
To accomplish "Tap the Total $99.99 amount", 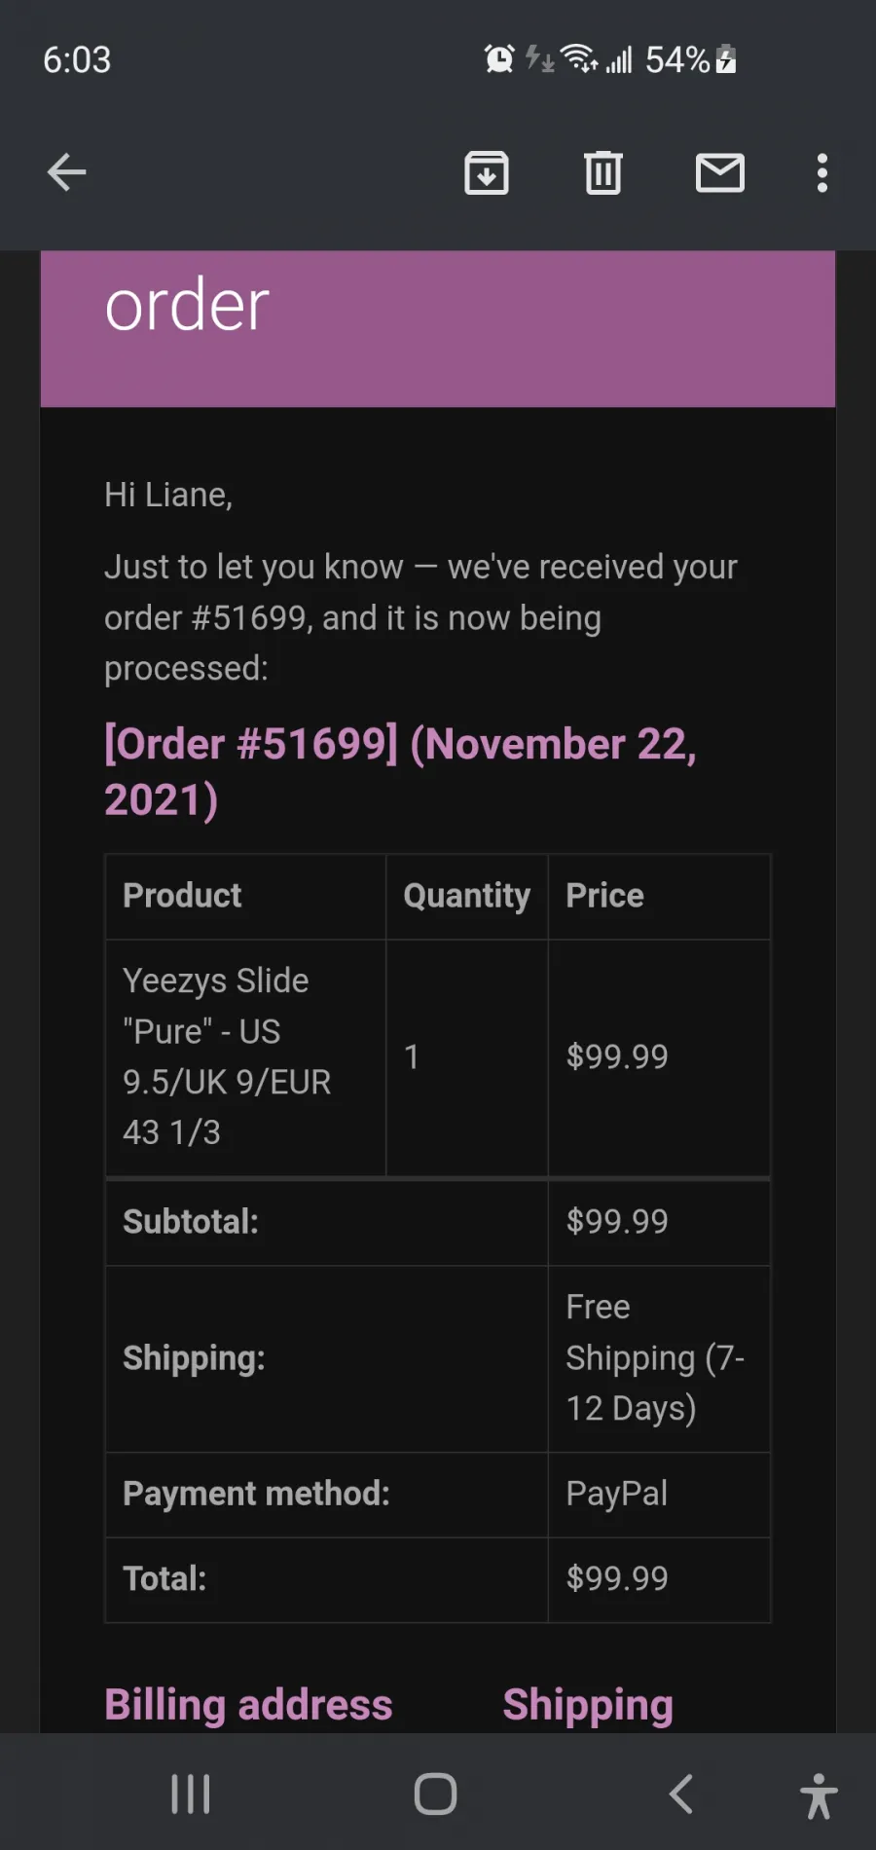I will click(617, 1578).
